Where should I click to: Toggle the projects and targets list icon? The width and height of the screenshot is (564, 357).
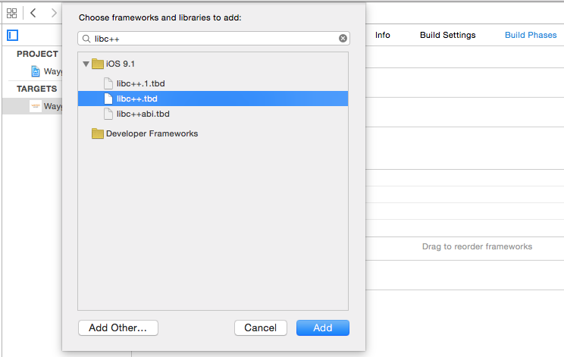click(x=13, y=35)
